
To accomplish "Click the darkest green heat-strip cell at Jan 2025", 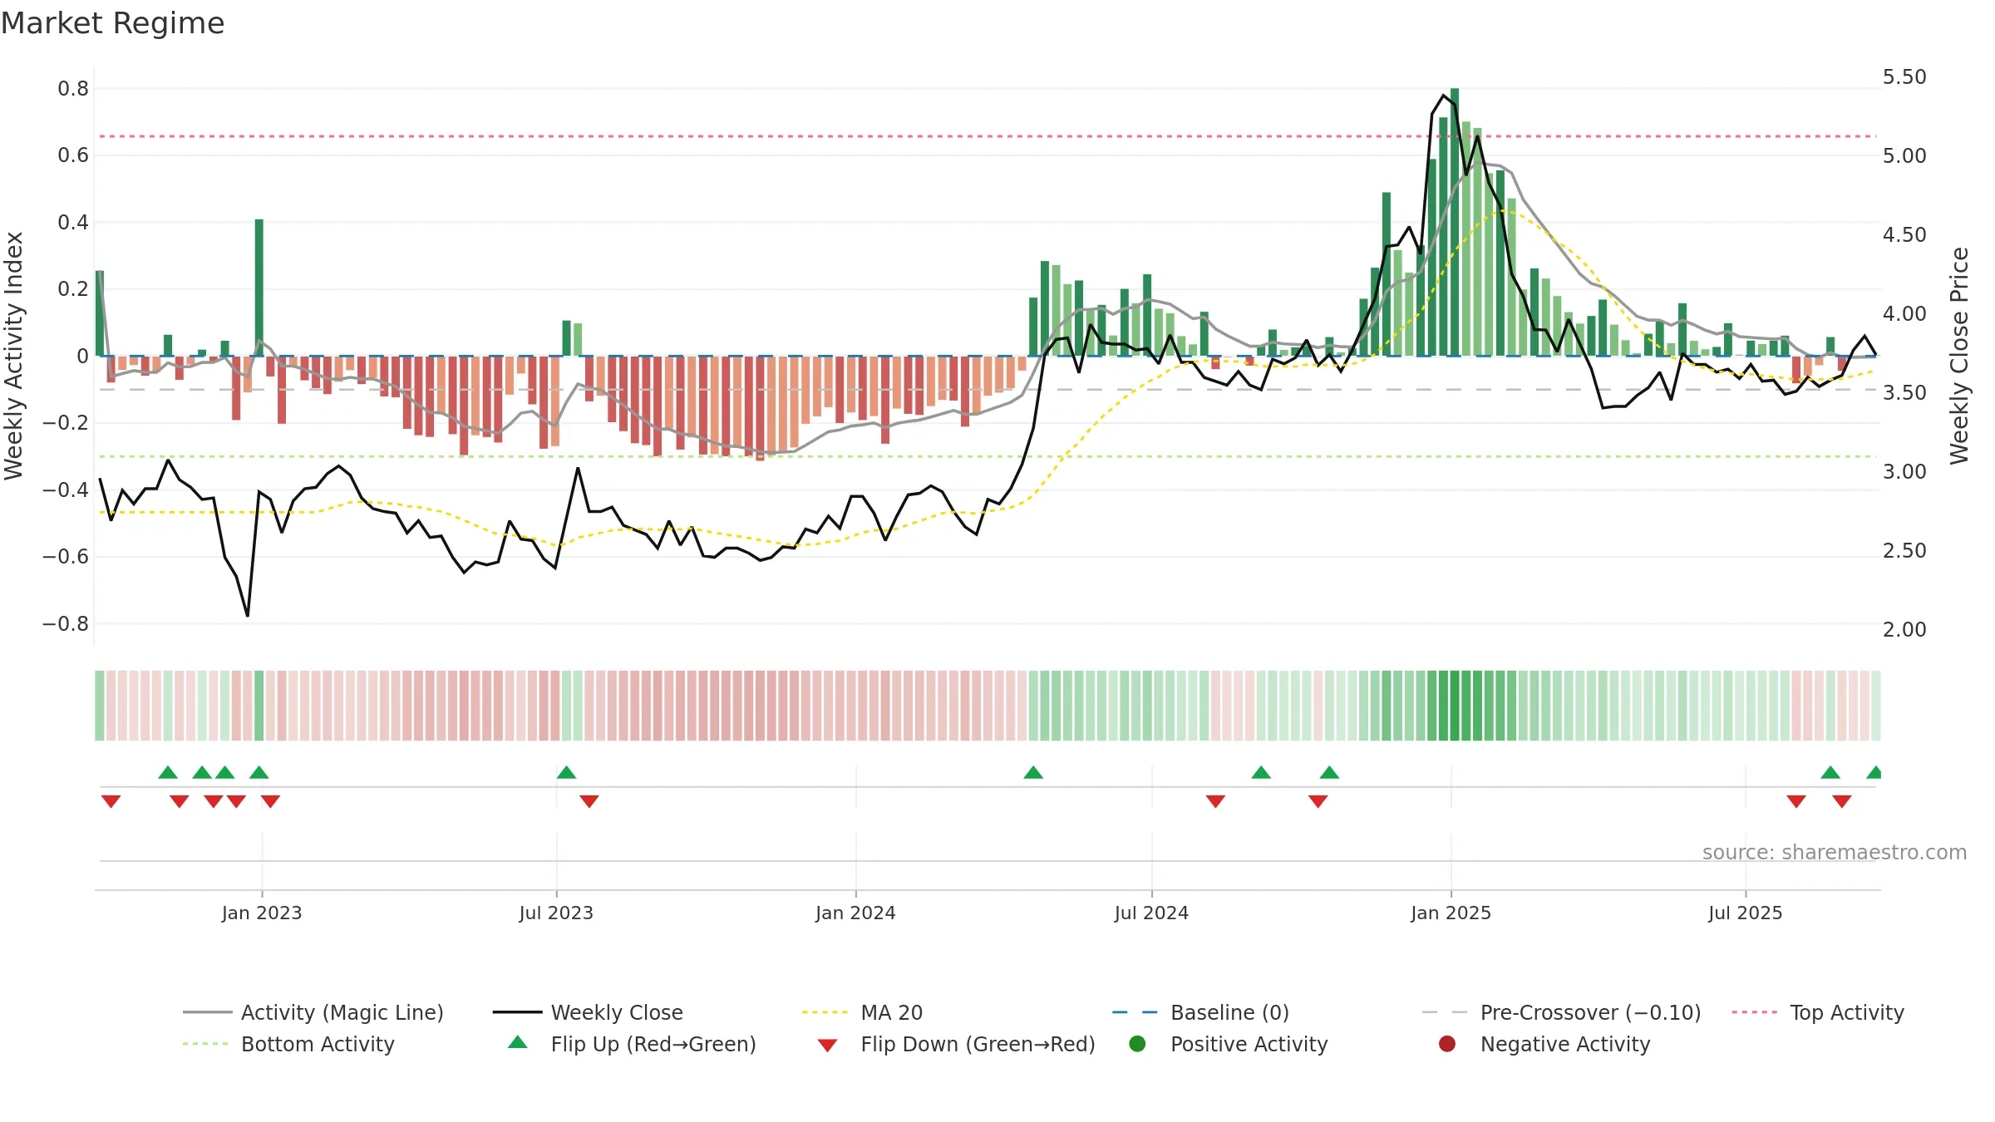I will (1455, 706).
